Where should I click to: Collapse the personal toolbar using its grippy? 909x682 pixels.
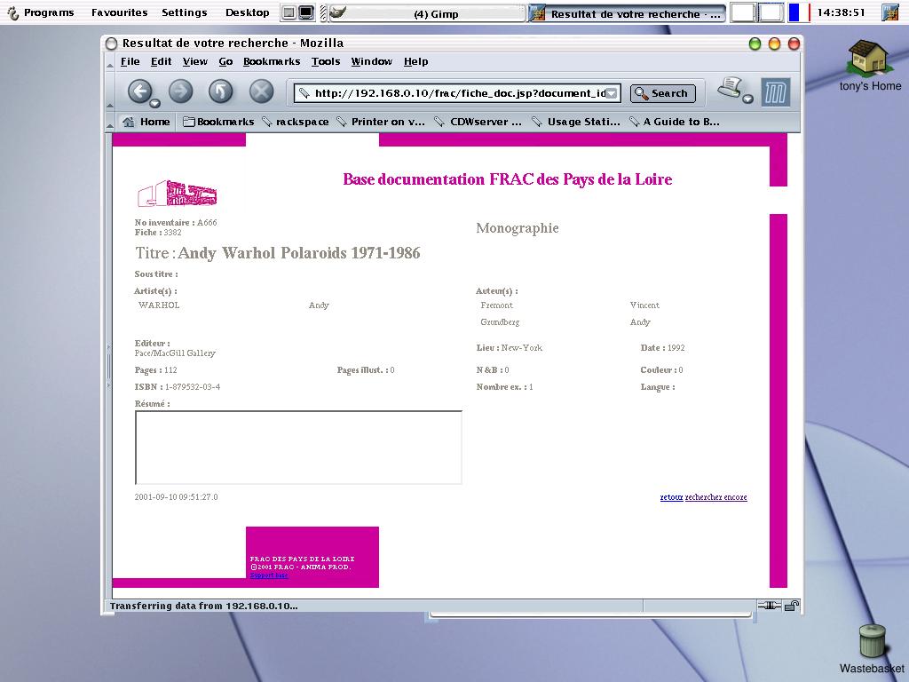coord(110,122)
